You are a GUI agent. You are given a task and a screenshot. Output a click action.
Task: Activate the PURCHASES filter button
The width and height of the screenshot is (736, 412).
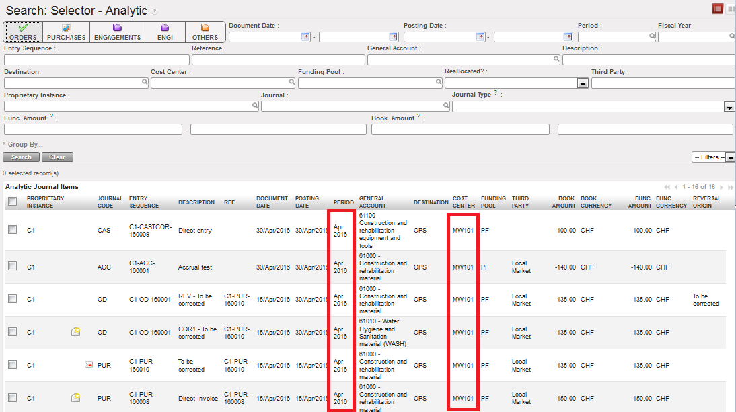(x=66, y=32)
